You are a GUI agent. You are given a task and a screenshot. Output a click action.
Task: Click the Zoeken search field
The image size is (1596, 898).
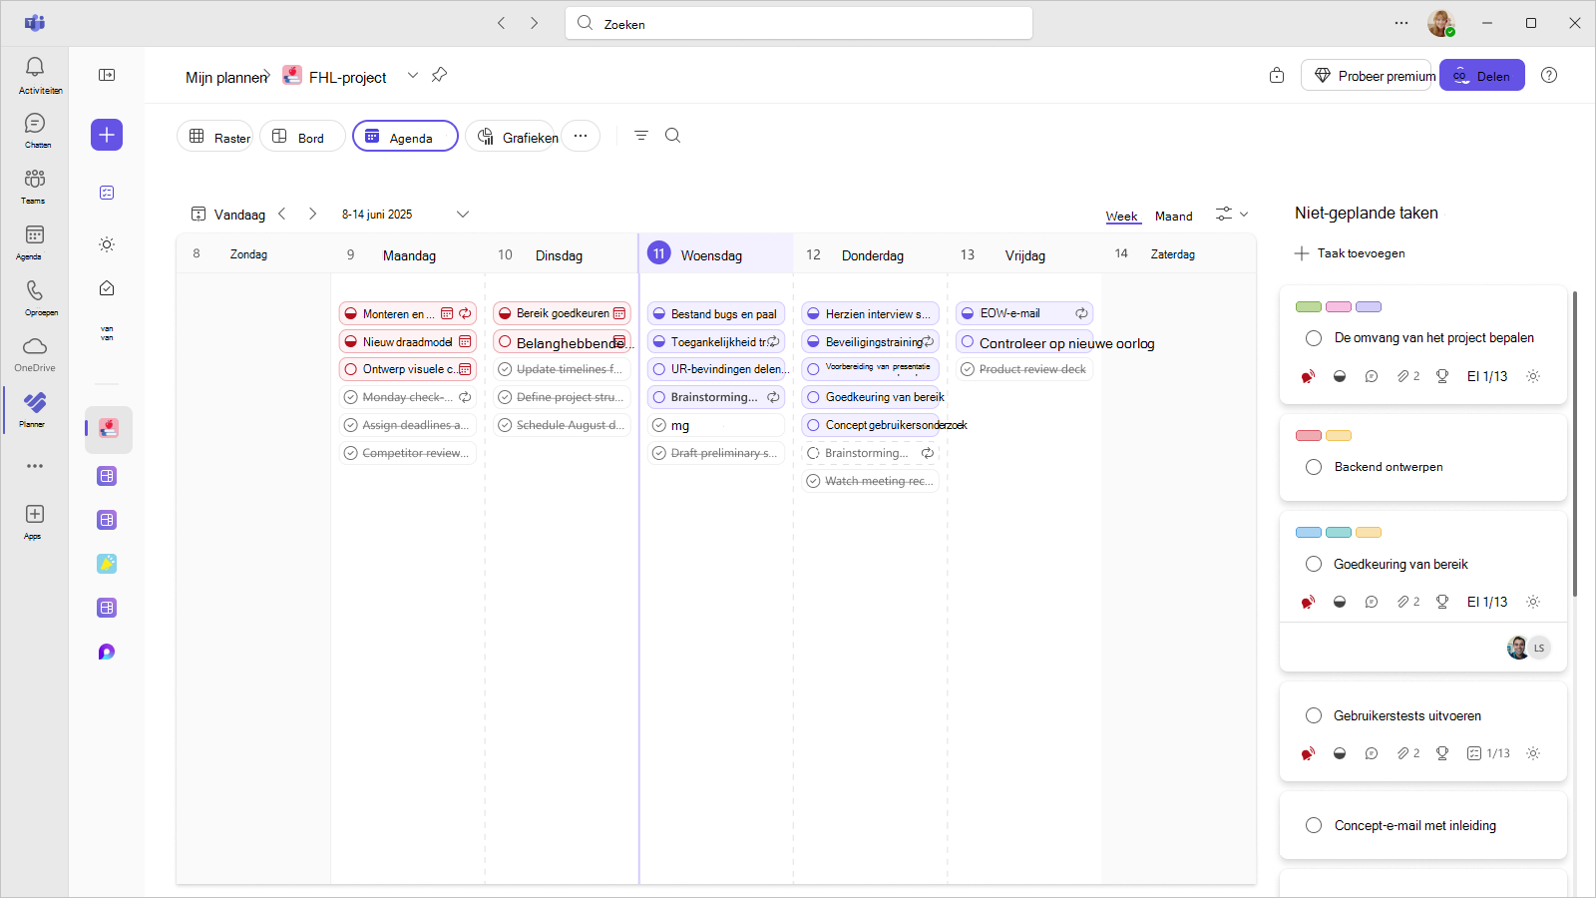(799, 23)
